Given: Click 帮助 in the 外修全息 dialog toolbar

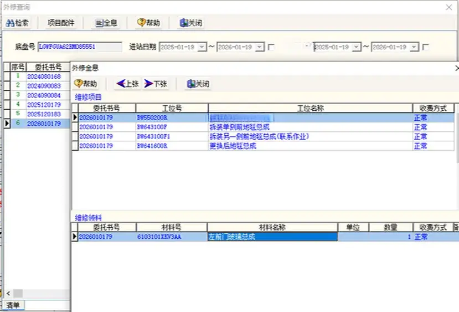Looking at the screenshot, I should coord(86,84).
